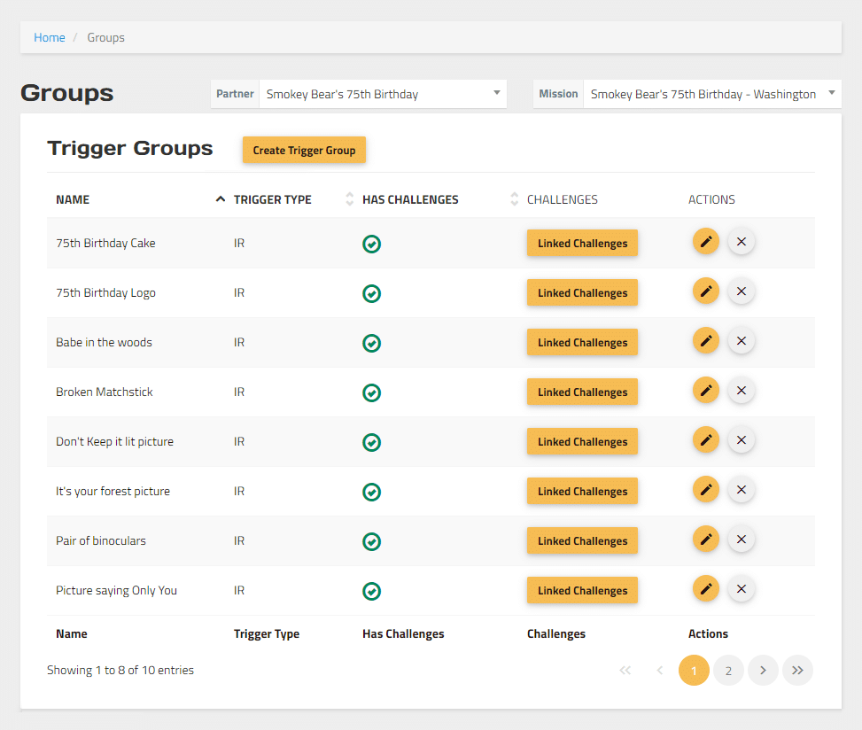Delete the 75th Birthday Logo trigger group

pos(742,291)
